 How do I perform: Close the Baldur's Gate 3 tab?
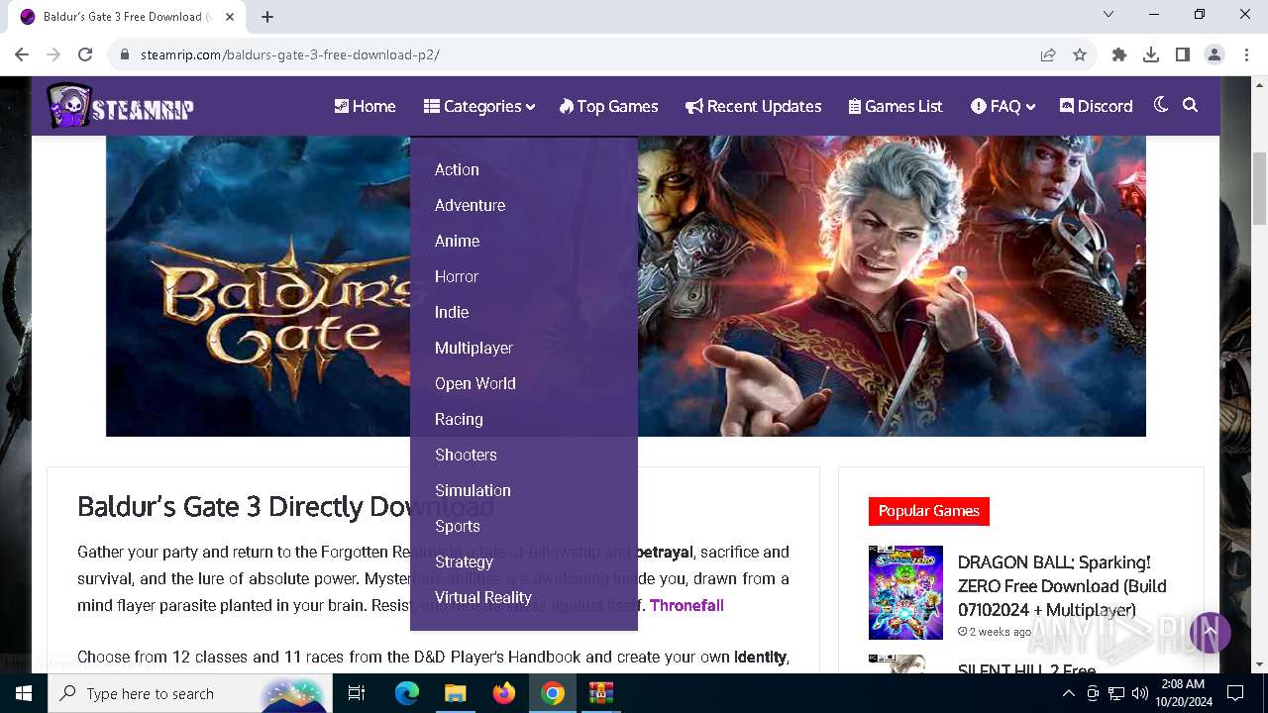pos(230,17)
